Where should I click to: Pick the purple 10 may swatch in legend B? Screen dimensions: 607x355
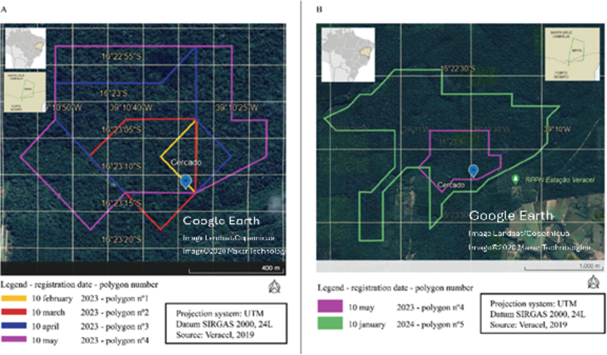click(330, 307)
